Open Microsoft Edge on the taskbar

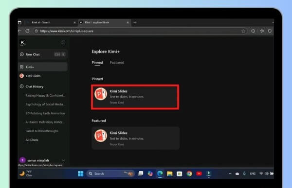click(x=160, y=173)
